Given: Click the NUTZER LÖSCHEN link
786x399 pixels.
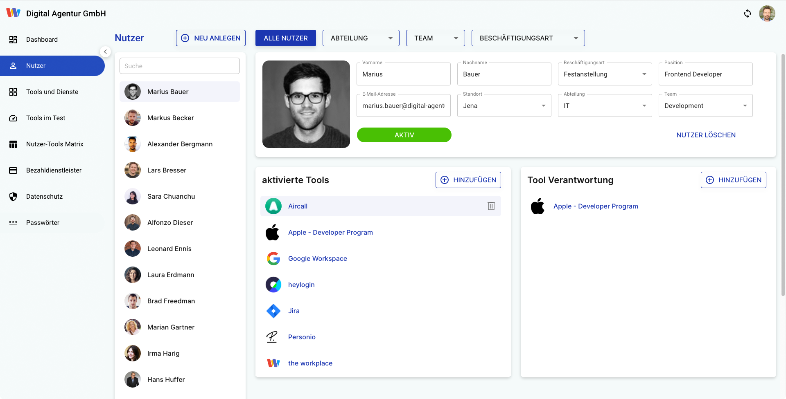Looking at the screenshot, I should point(706,135).
